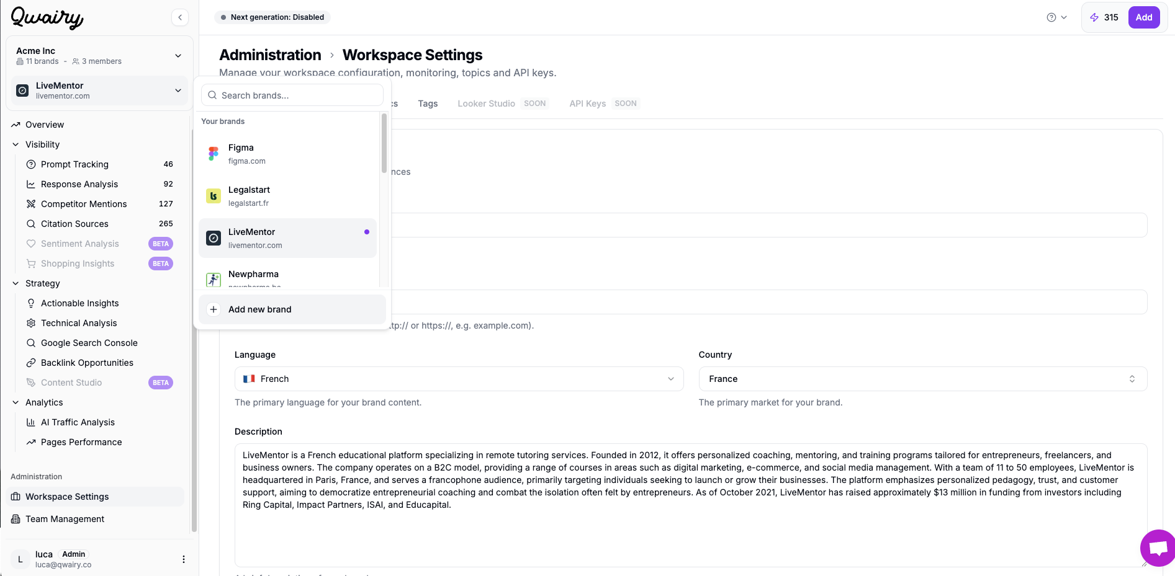The height and width of the screenshot is (576, 1175).
Task: Collapse the Visibility section
Action: click(x=16, y=144)
